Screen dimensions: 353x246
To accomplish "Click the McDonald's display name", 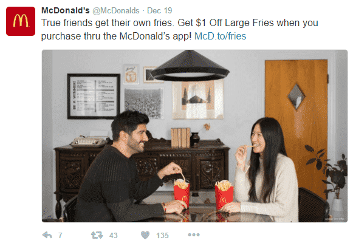I will [x=66, y=10].
